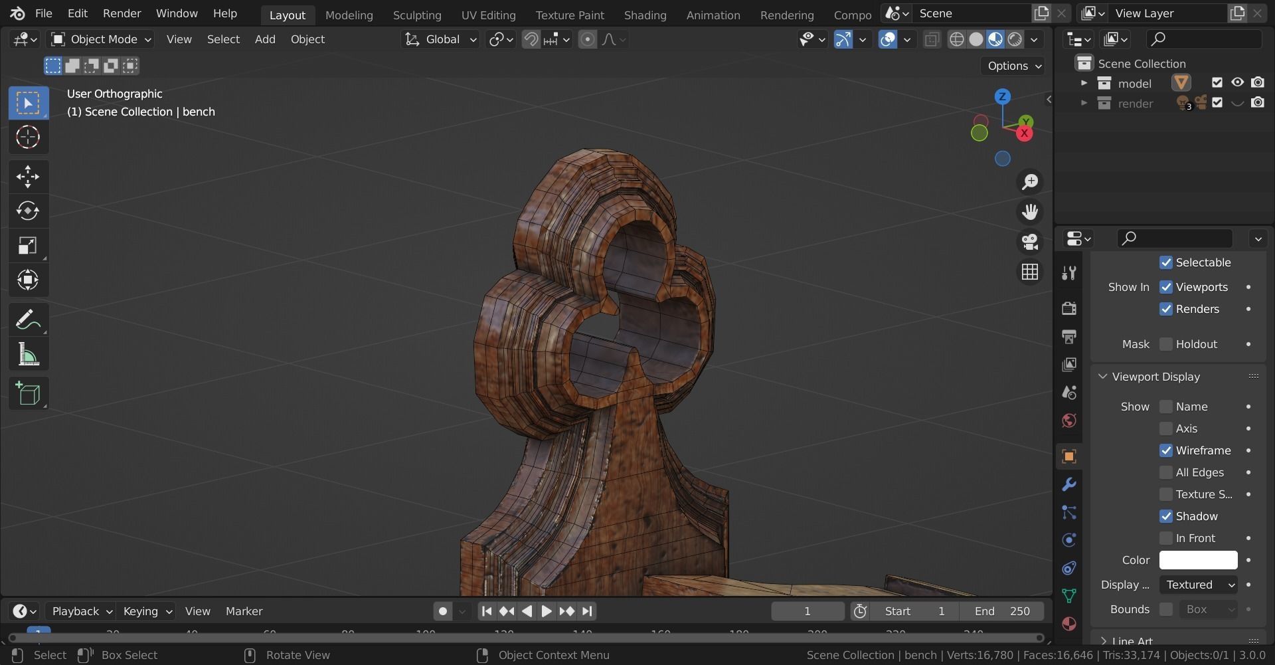This screenshot has height=665, width=1275.
Task: Expand the model collection
Action: pyautogui.click(x=1084, y=83)
